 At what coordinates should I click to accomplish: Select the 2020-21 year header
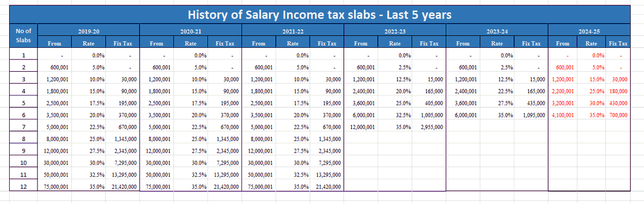click(x=191, y=32)
